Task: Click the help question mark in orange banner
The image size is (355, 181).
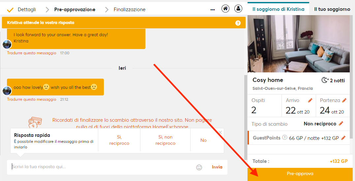Action: (x=238, y=23)
